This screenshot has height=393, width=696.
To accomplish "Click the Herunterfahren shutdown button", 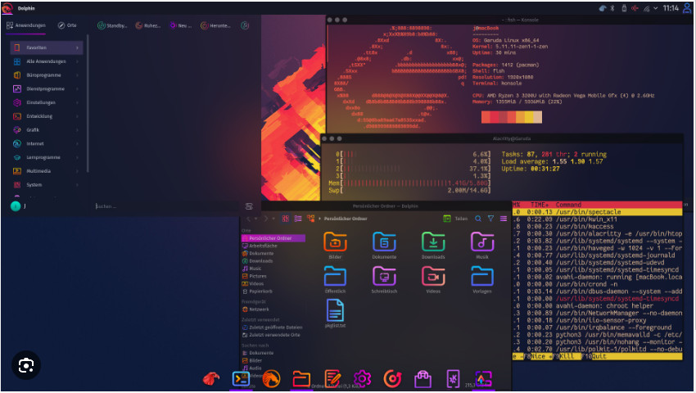I will 215,25.
